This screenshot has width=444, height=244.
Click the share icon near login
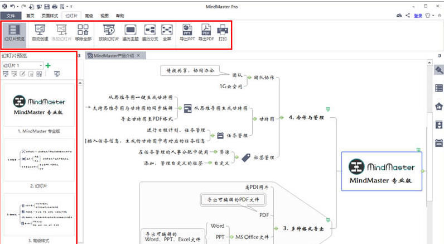[x=408, y=15]
